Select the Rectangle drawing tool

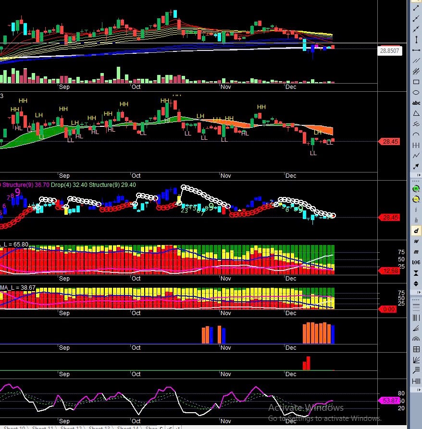click(x=416, y=82)
